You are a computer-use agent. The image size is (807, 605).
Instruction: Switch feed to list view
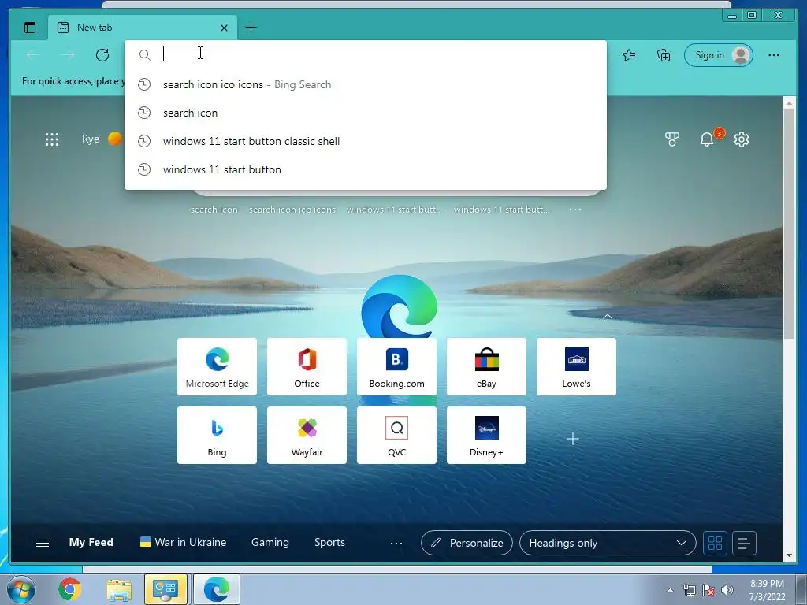click(x=744, y=543)
